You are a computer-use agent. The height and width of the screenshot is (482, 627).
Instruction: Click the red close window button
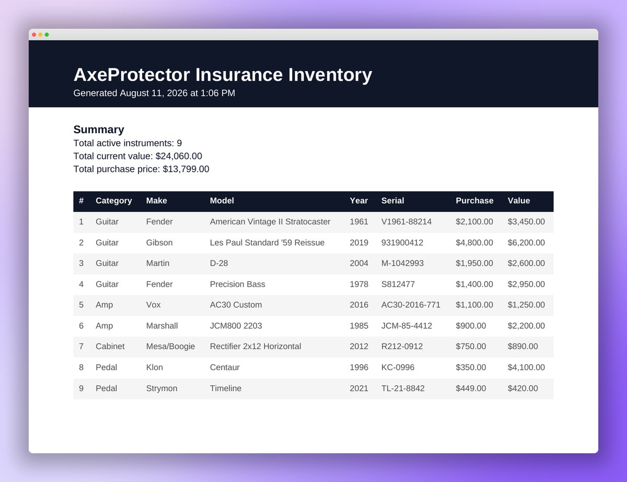point(34,35)
